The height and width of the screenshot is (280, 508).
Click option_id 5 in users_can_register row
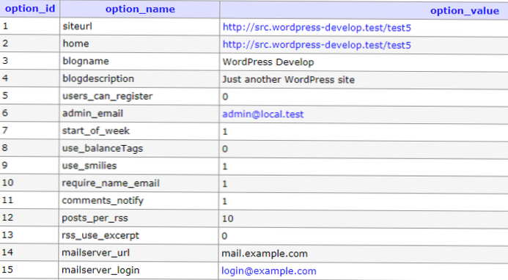click(5, 95)
